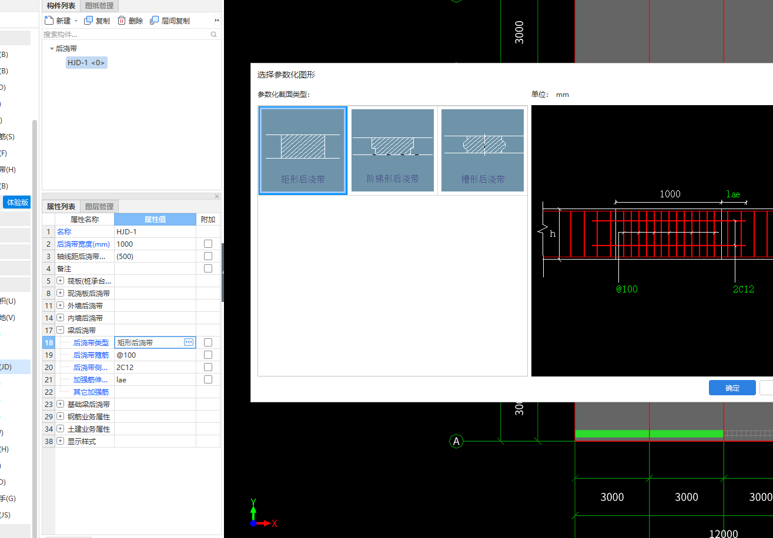Collapse 梁后浇带 property group

coord(60,330)
